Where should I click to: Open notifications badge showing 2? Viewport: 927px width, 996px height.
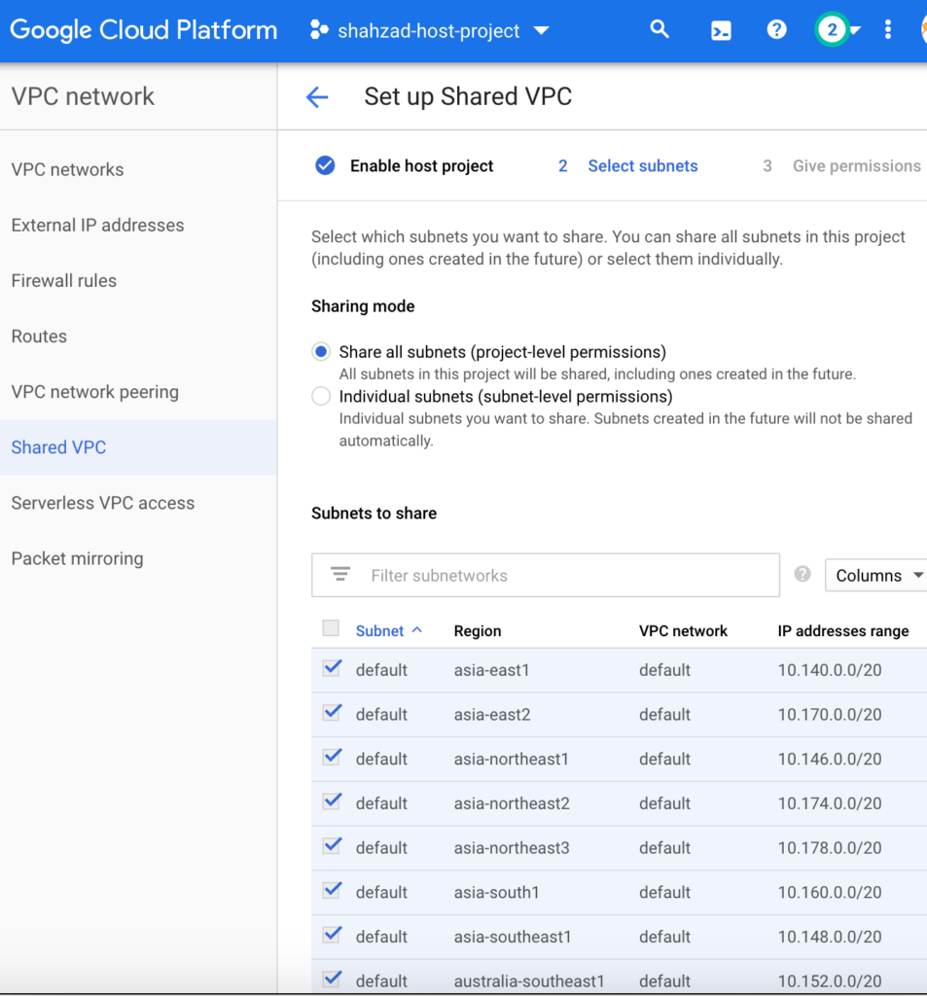tap(832, 30)
